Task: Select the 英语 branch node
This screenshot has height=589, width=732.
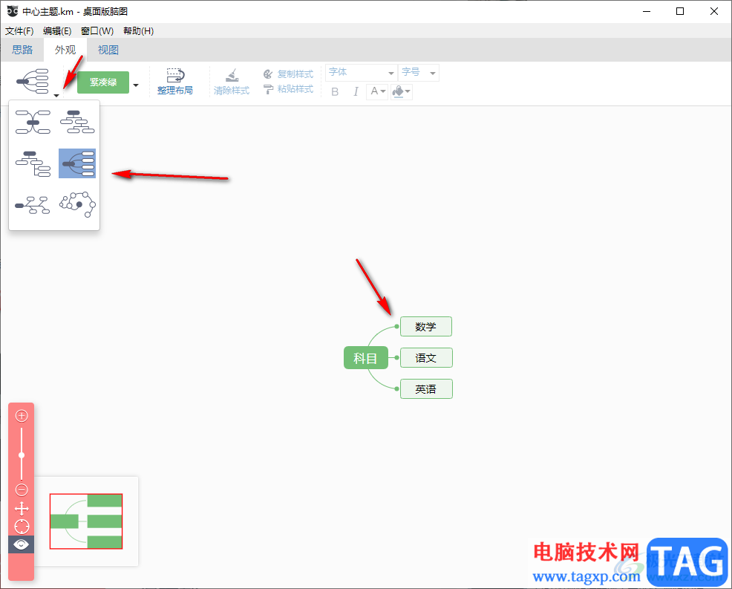Action: coord(426,389)
